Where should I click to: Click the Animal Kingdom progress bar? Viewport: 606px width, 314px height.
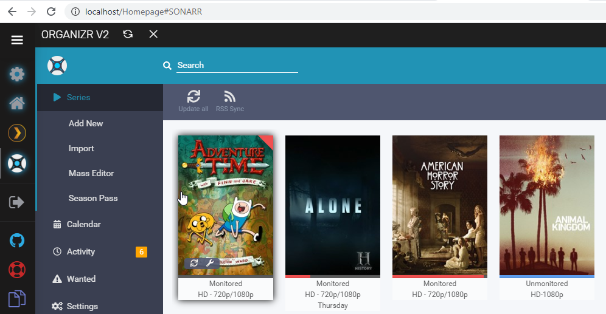[547, 276]
